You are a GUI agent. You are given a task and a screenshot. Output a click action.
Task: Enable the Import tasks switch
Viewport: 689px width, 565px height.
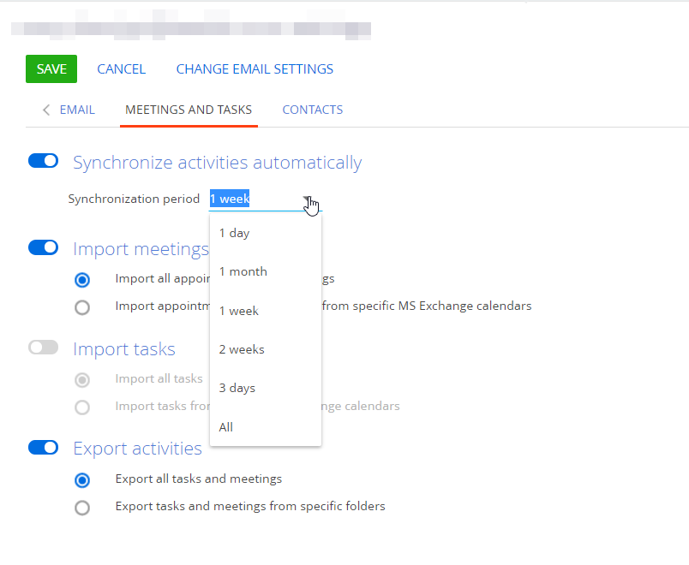click(44, 348)
